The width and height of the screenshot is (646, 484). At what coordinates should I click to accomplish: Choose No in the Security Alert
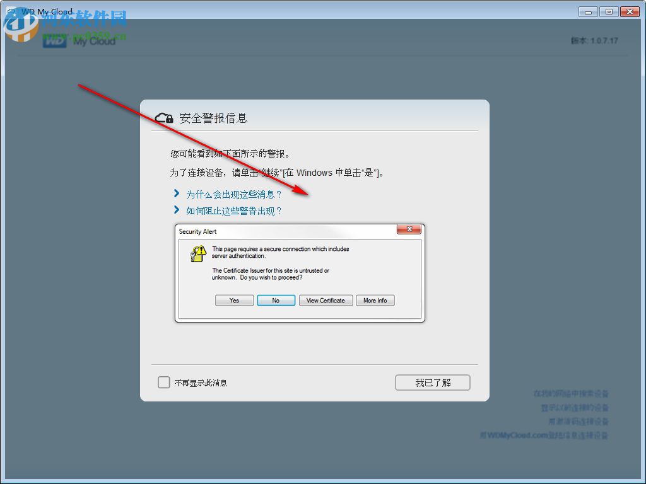click(276, 301)
